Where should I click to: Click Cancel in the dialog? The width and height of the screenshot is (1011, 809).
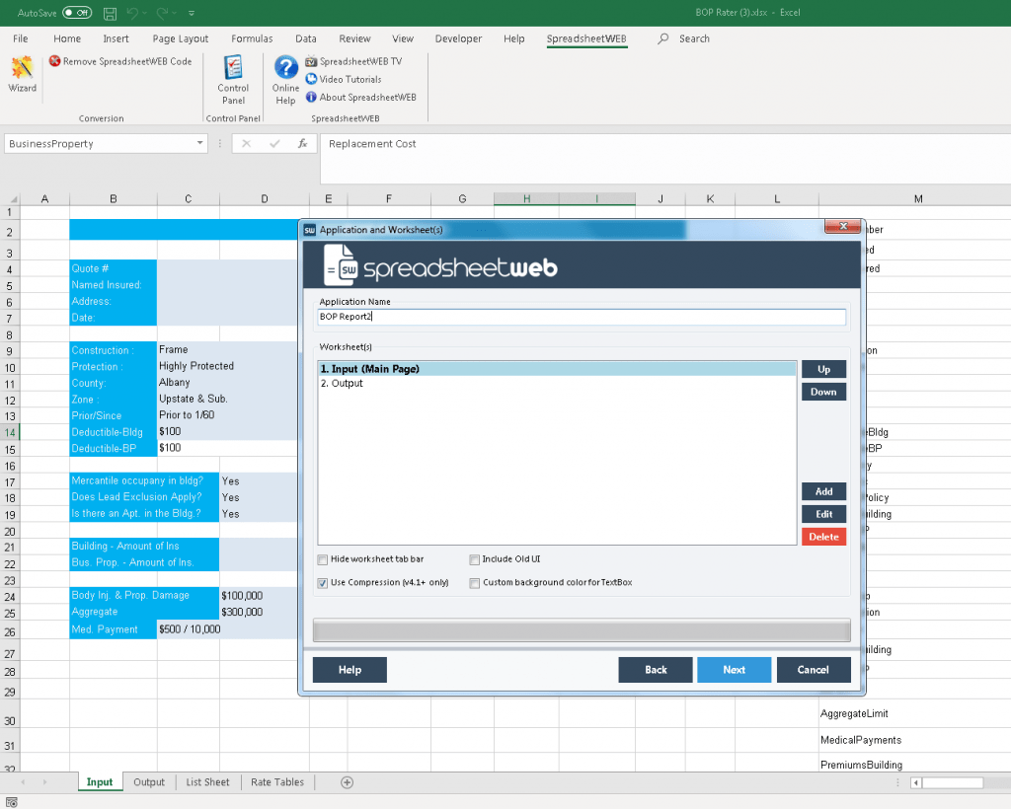point(814,670)
